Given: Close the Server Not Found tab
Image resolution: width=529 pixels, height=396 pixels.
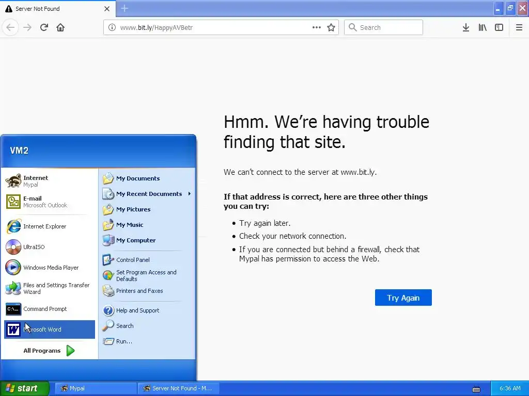Looking at the screenshot, I should point(107,8).
